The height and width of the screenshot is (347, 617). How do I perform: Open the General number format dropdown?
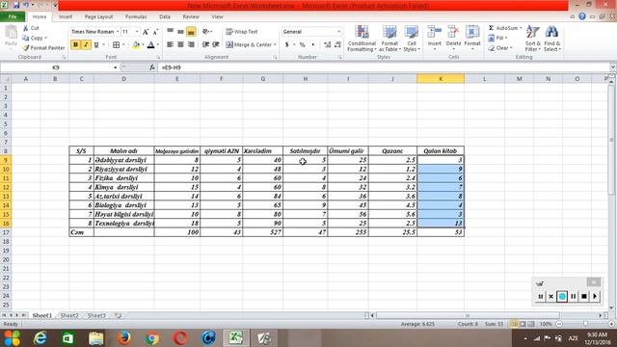(x=338, y=32)
